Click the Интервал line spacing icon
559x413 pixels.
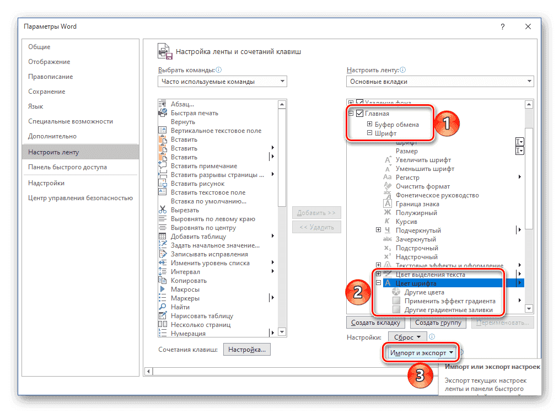162,272
